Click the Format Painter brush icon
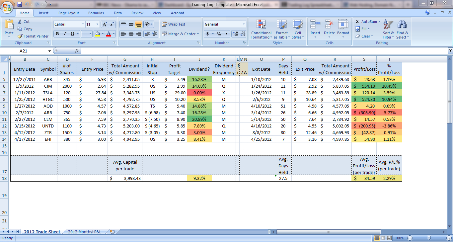The width and height of the screenshot is (453, 242). pyautogui.click(x=20, y=36)
